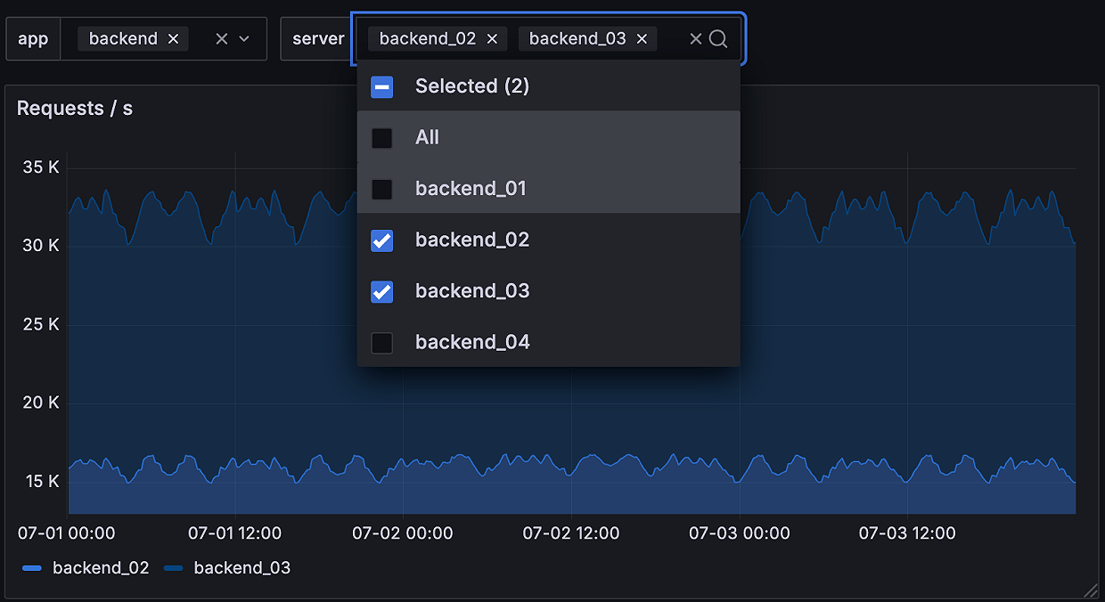1105x602 pixels.
Task: Remove the backend_03 chip from the server field
Action: click(641, 38)
